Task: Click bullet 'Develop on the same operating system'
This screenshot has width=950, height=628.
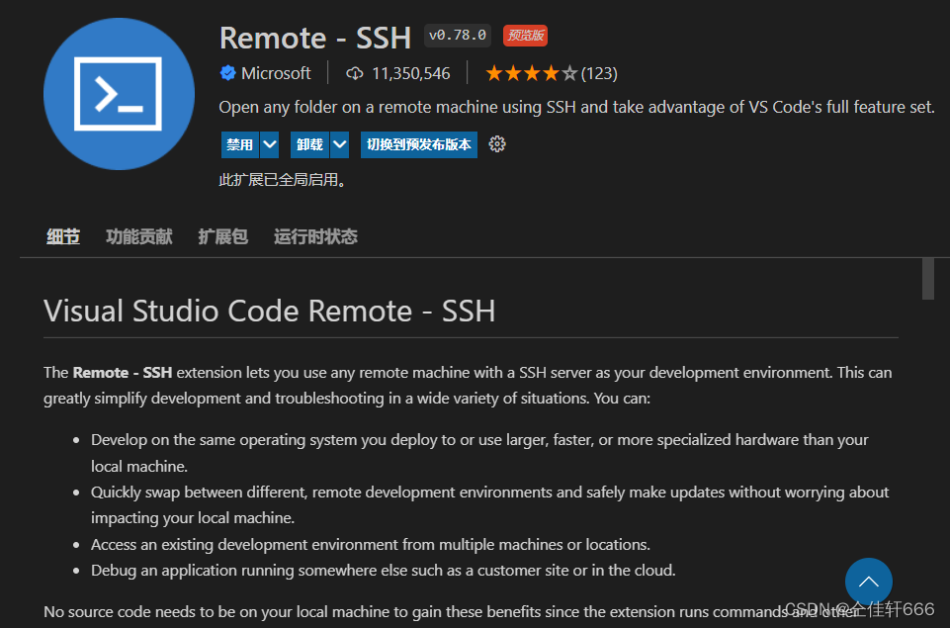Action: (x=479, y=453)
